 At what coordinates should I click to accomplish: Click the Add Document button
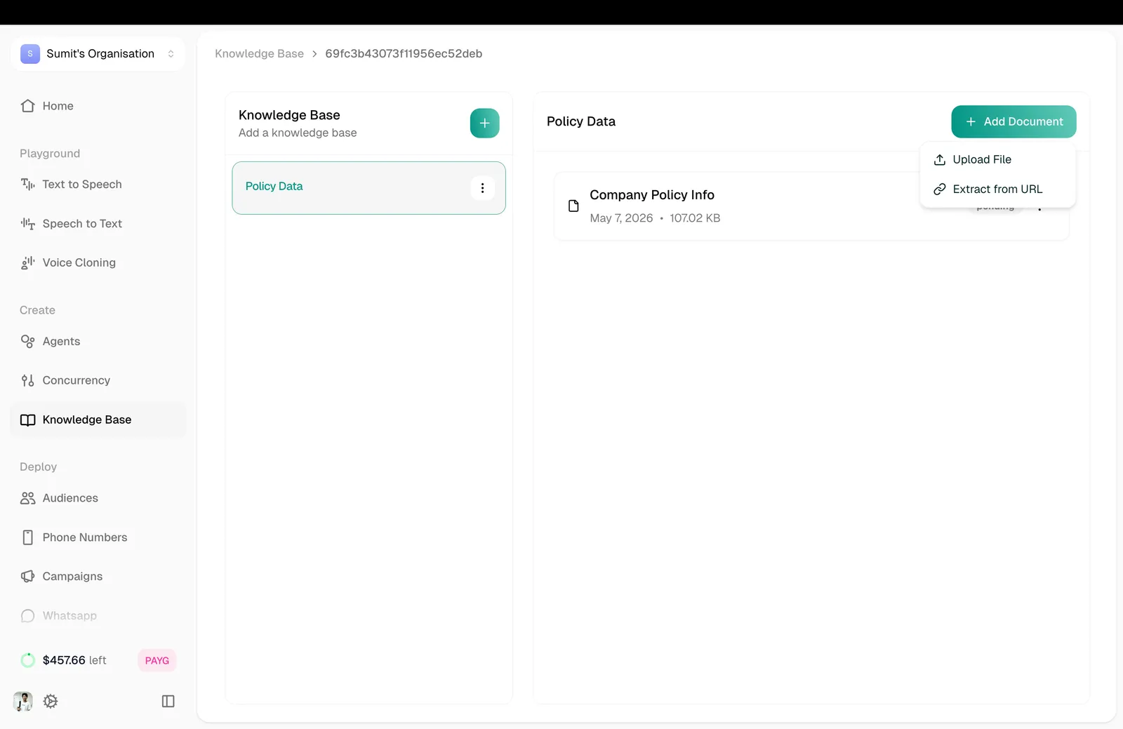(x=1014, y=122)
